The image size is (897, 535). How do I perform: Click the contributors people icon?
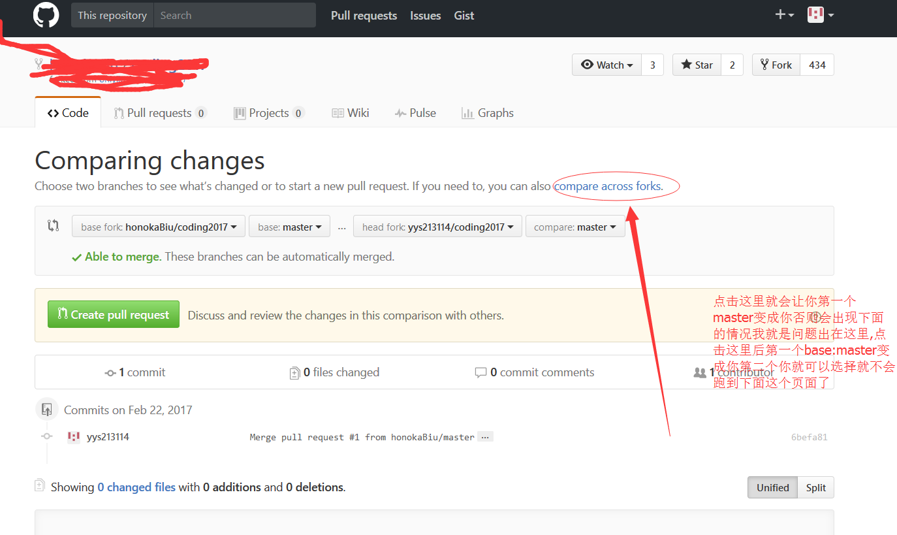(699, 372)
